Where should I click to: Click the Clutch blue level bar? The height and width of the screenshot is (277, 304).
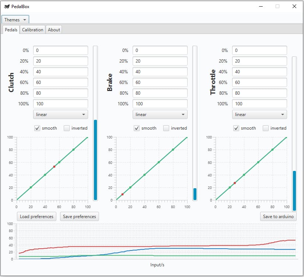(x=95, y=160)
